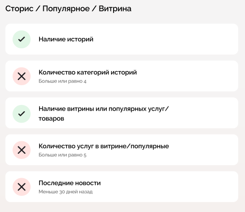Viewport: 245px width, 212px height.
Task: Click blank area of Последние новости card
Action: tap(165, 187)
